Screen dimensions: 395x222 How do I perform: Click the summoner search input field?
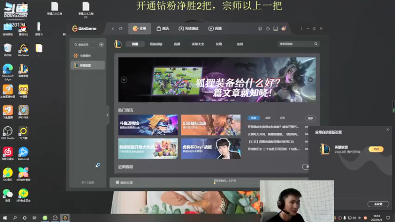coord(295,44)
